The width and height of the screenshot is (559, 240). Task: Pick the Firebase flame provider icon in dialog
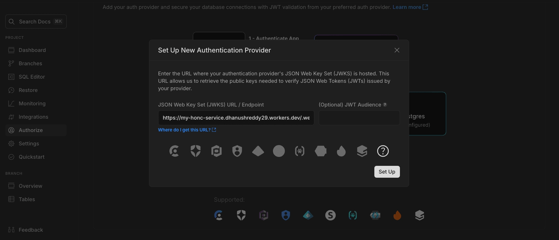tap(341, 151)
